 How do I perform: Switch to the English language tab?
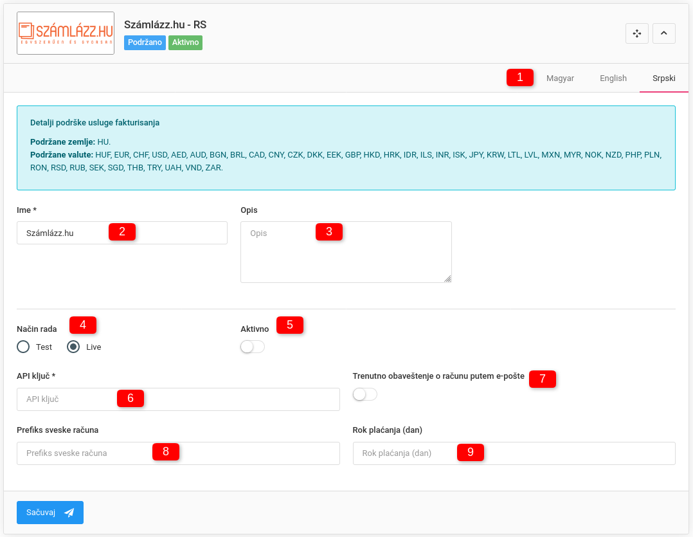(613, 78)
